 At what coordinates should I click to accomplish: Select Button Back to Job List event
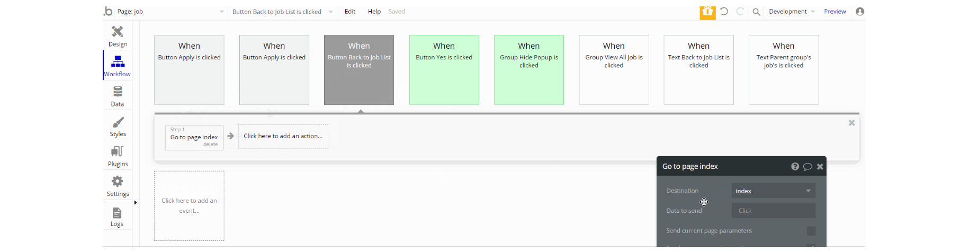359,70
